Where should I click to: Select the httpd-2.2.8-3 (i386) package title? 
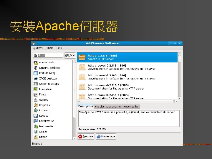coord(102,56)
